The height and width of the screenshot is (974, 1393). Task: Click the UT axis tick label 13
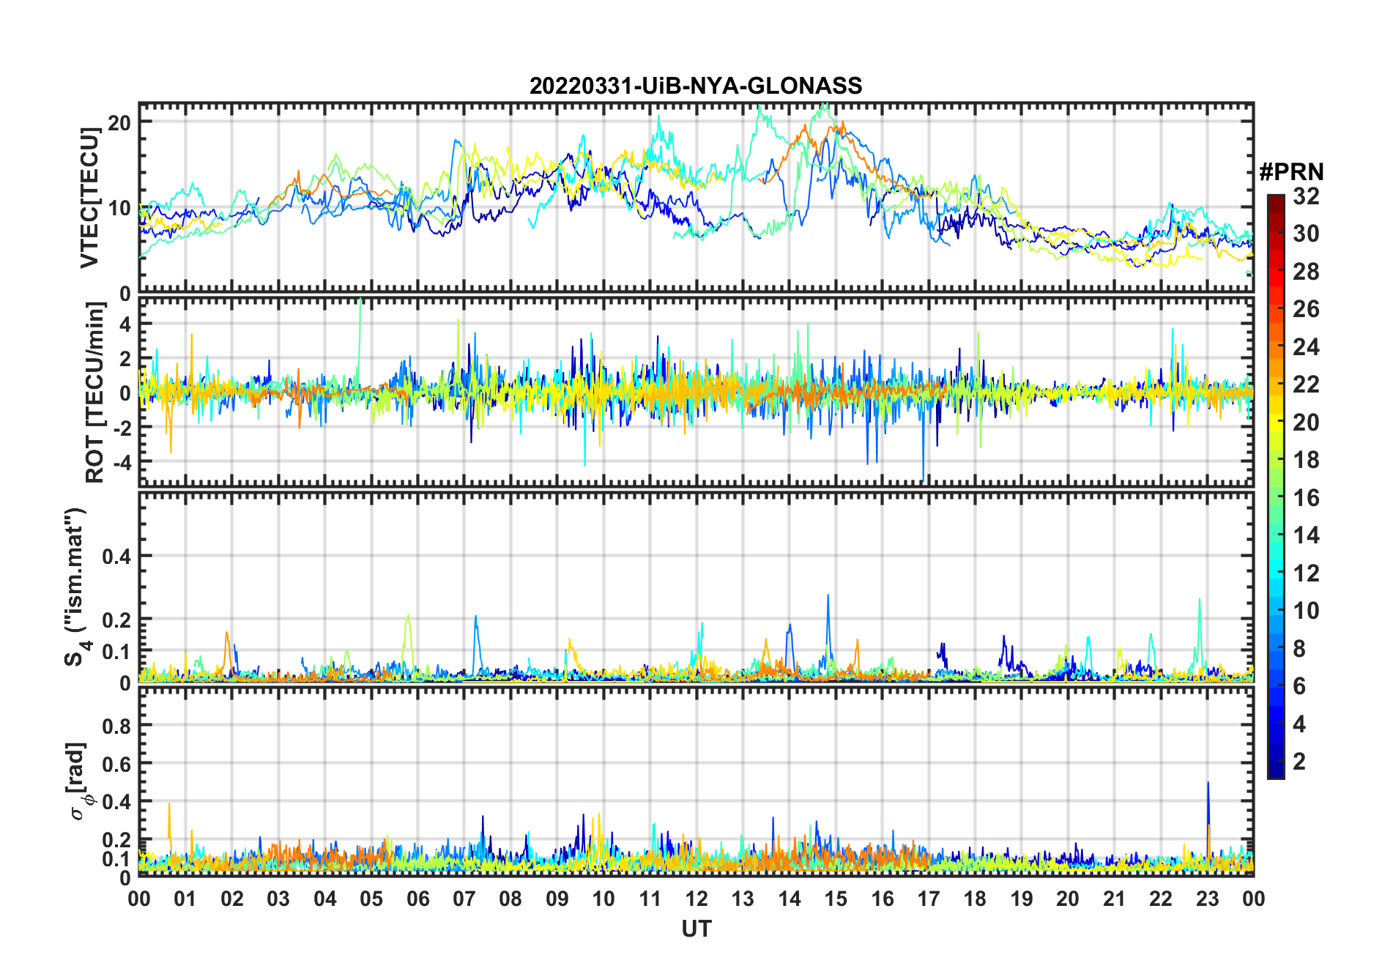point(743,899)
